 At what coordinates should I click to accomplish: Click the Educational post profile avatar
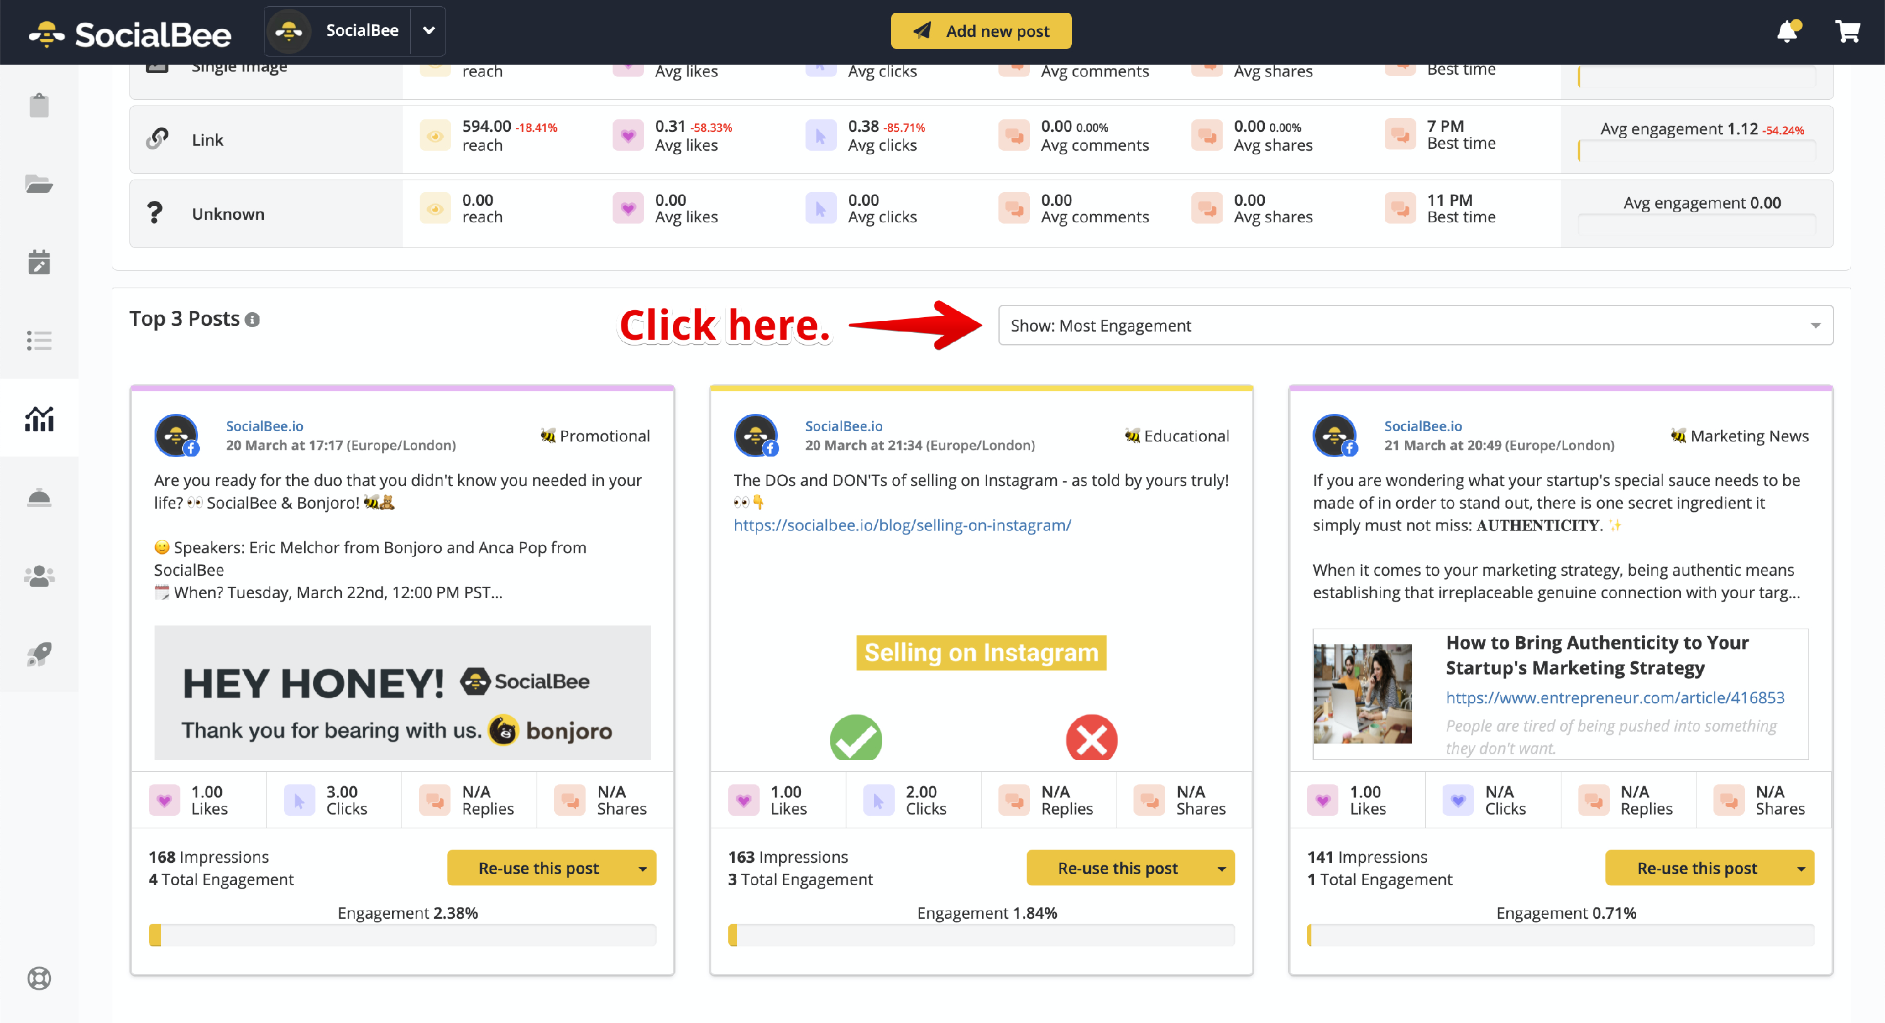tap(756, 435)
